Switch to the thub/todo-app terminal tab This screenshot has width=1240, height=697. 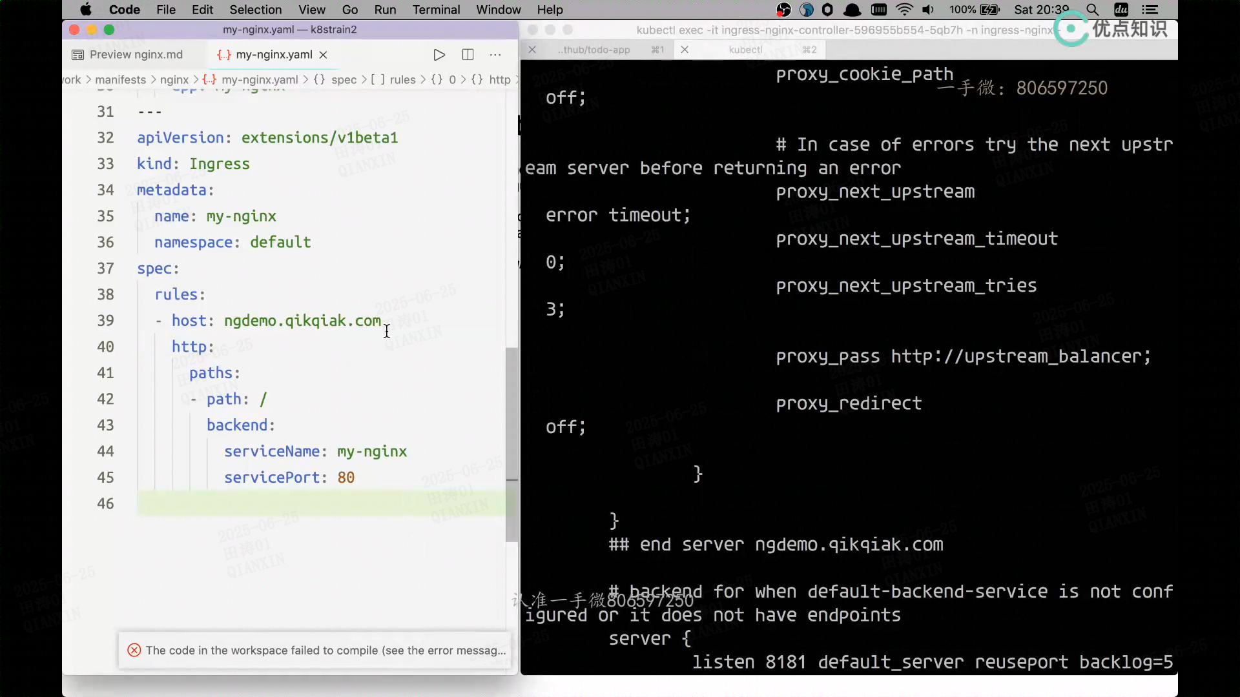pyautogui.click(x=594, y=50)
